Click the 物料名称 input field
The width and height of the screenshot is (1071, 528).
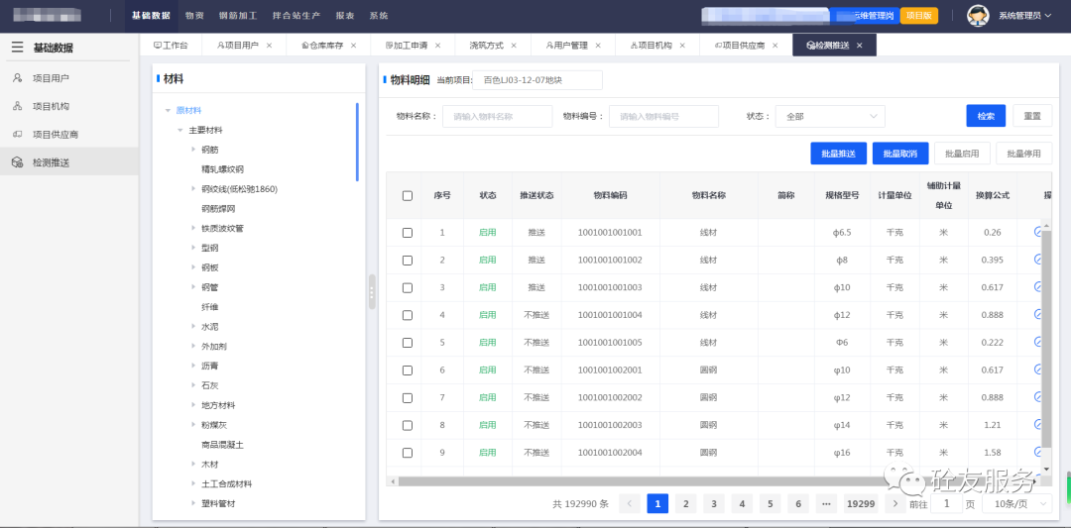coord(497,116)
